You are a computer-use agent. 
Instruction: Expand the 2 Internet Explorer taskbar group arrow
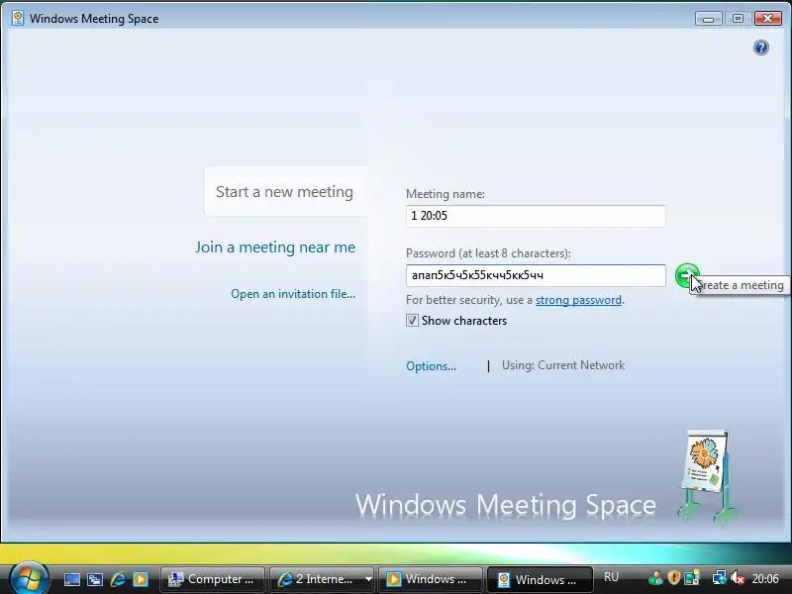[x=368, y=579]
